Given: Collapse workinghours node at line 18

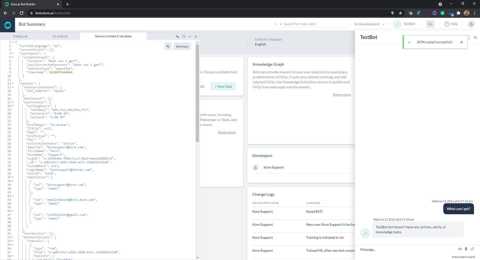Looking at the screenshot, I should [13, 106].
